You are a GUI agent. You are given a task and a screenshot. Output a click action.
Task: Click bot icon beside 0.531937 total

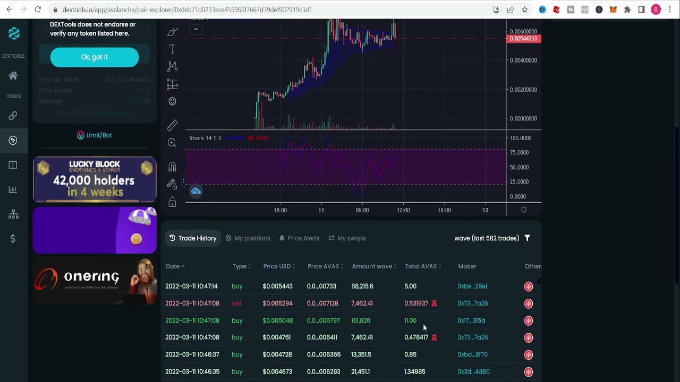pos(434,303)
